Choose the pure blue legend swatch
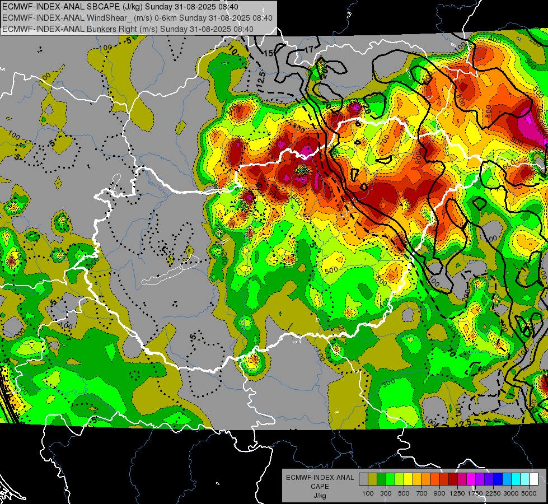 498,479
